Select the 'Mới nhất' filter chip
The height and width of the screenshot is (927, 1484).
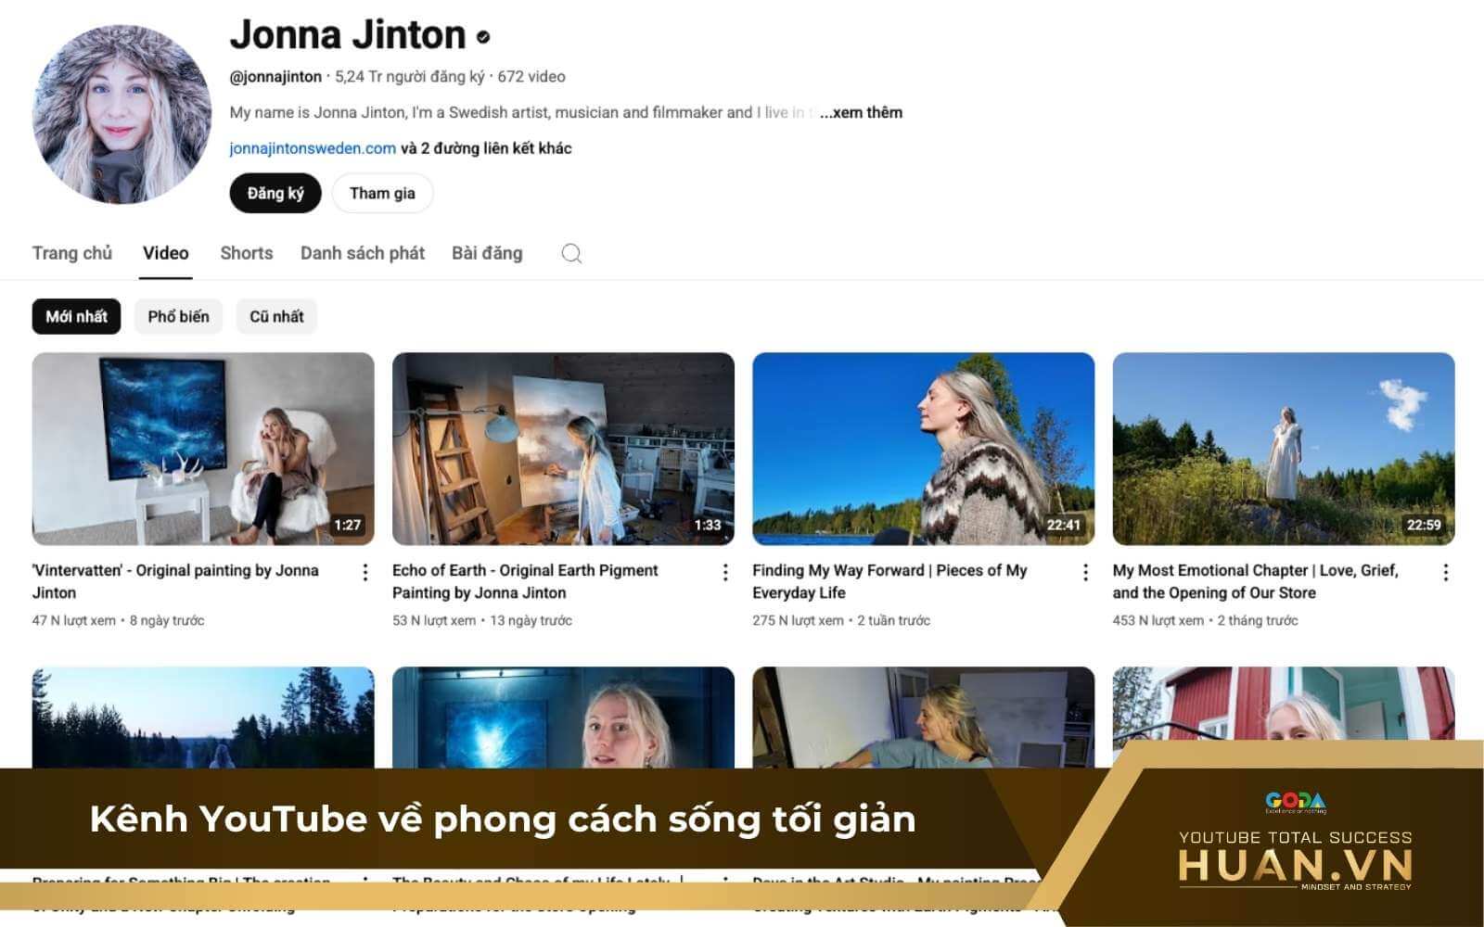click(x=76, y=316)
